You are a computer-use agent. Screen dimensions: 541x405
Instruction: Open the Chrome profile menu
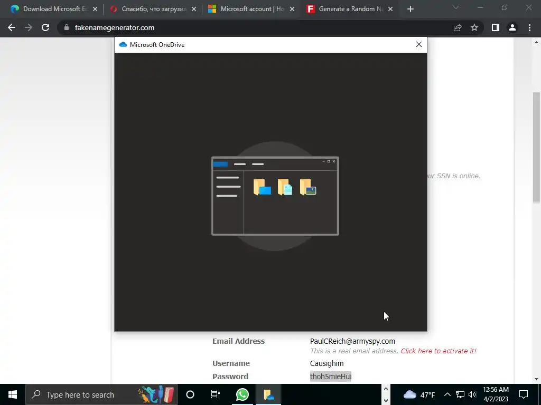click(512, 27)
